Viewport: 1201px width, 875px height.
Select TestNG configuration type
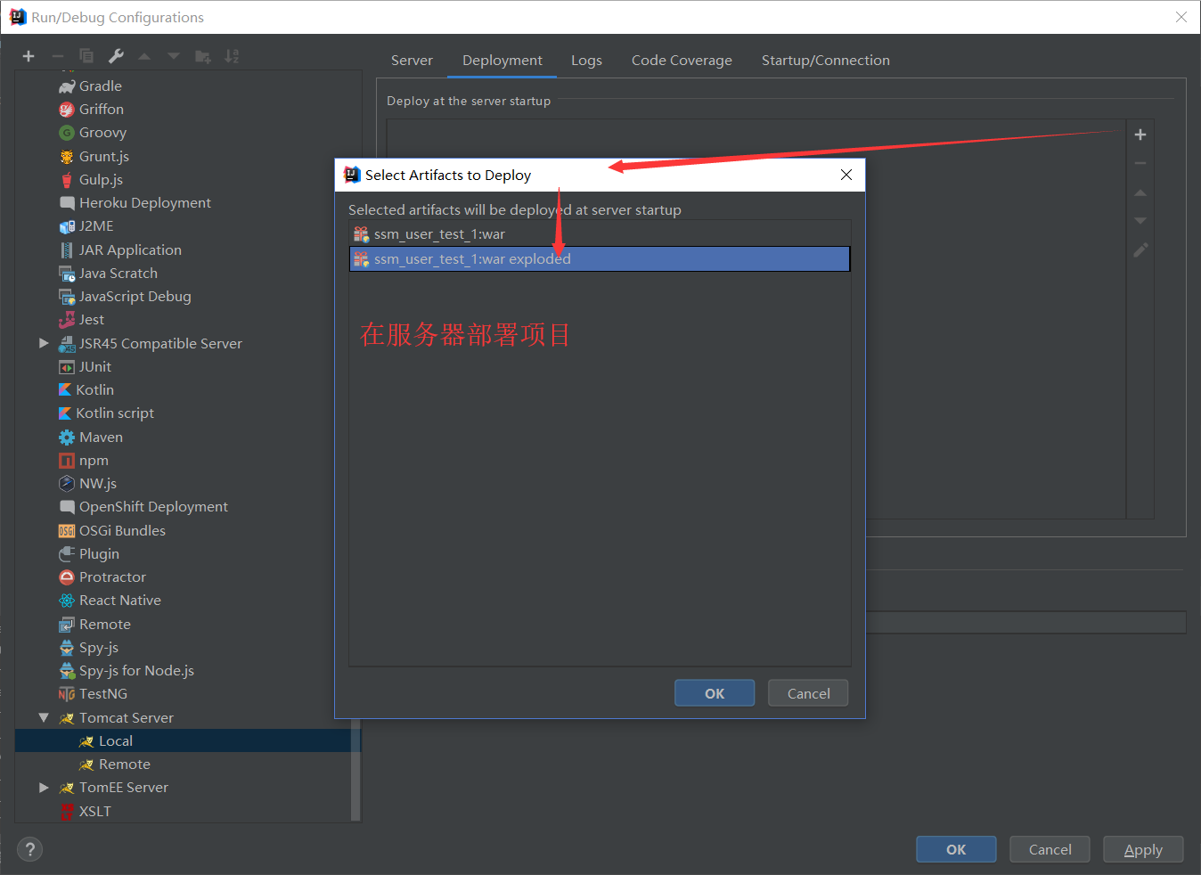coord(93,693)
